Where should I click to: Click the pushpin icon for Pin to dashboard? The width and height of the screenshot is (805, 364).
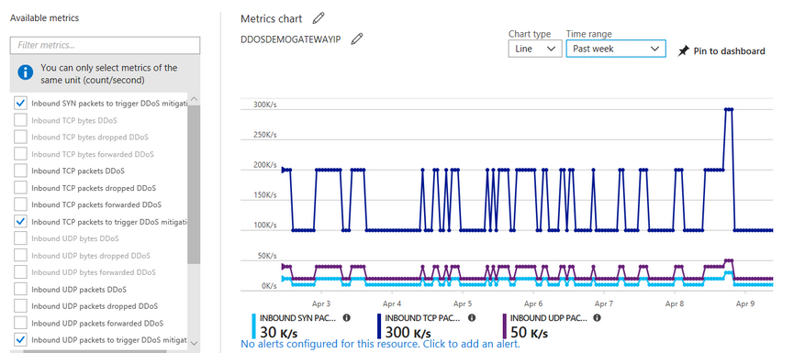pyautogui.click(x=683, y=50)
